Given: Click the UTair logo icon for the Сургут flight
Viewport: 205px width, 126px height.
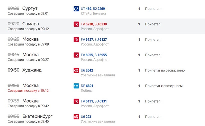Looking at the screenshot, I should click(x=76, y=9).
